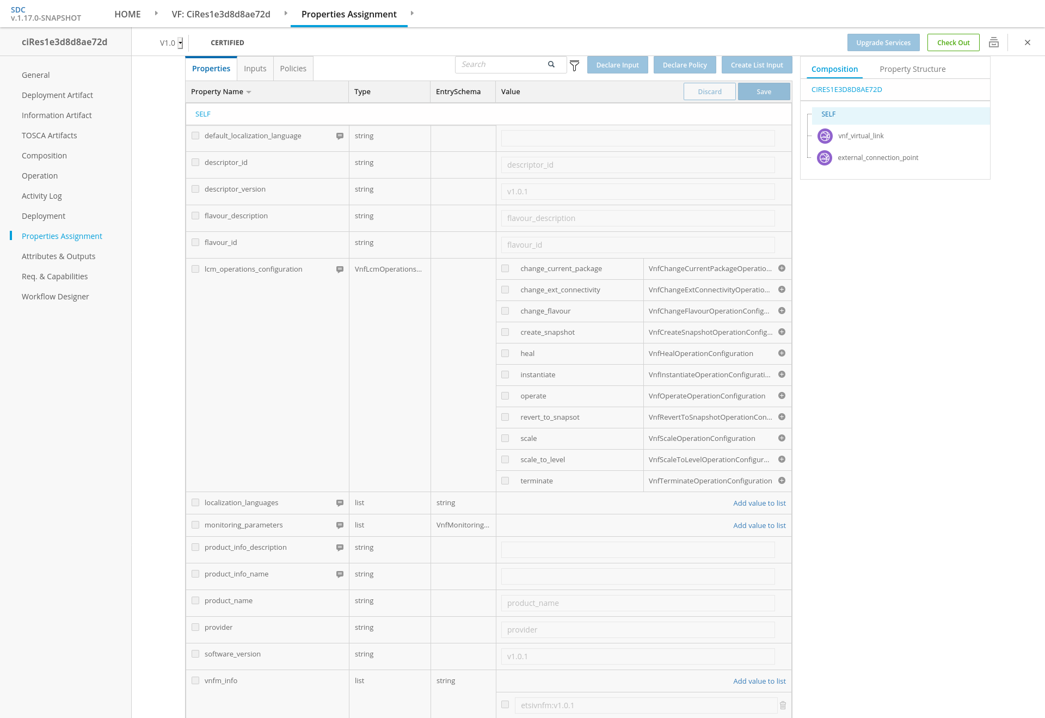Check the descriptor_id property checkbox
1045x718 pixels.
point(195,162)
